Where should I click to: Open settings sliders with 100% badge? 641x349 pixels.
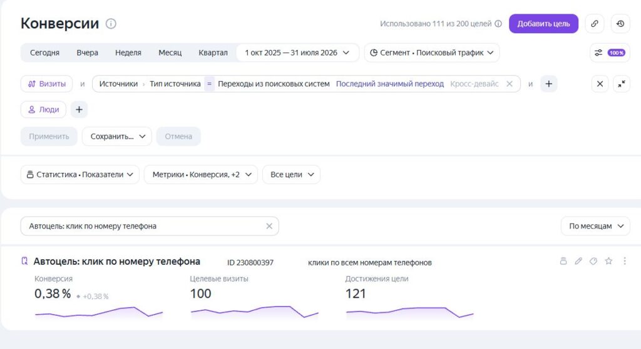coord(610,52)
